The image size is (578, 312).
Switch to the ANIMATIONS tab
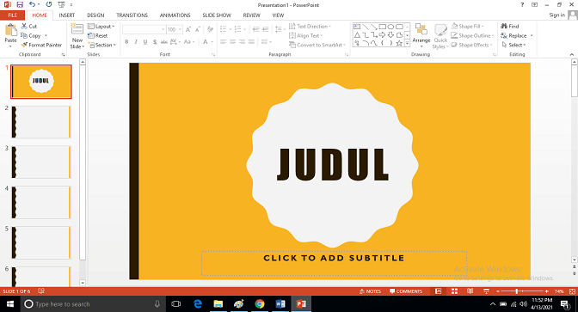(x=175, y=15)
